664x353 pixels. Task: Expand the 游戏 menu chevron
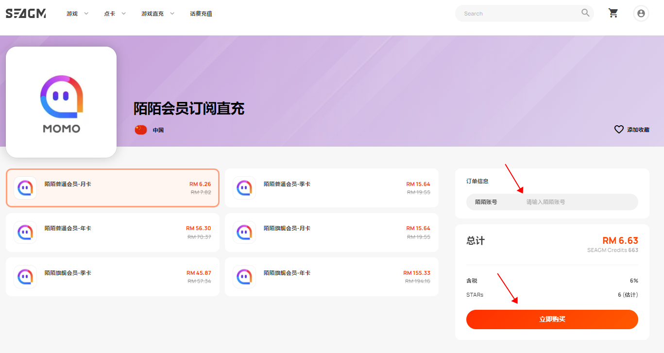[x=86, y=14]
